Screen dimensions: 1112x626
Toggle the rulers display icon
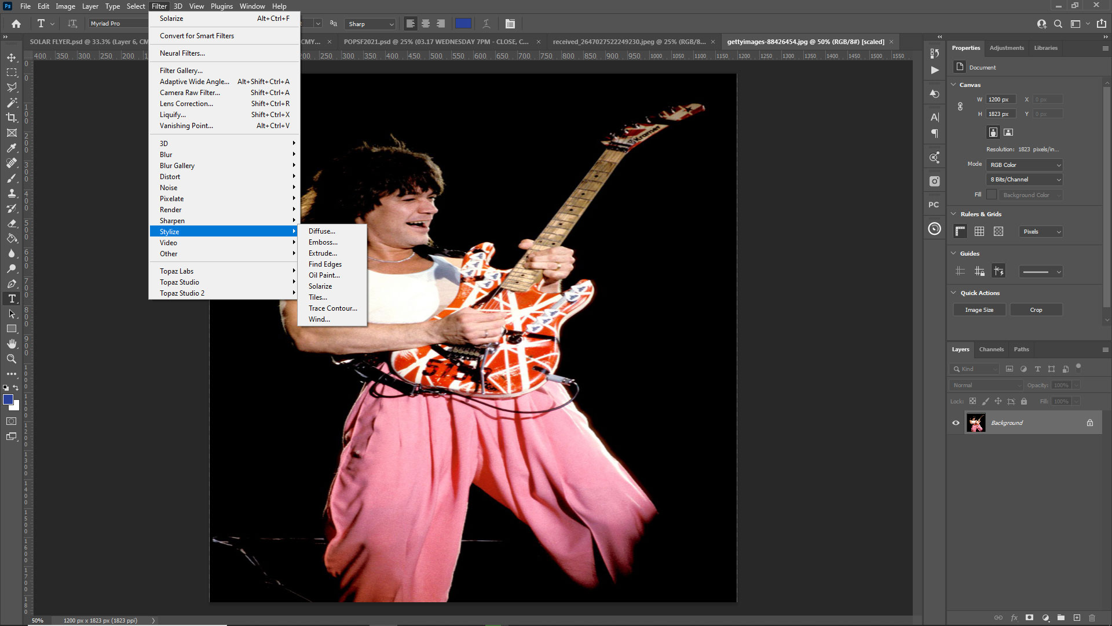click(960, 231)
